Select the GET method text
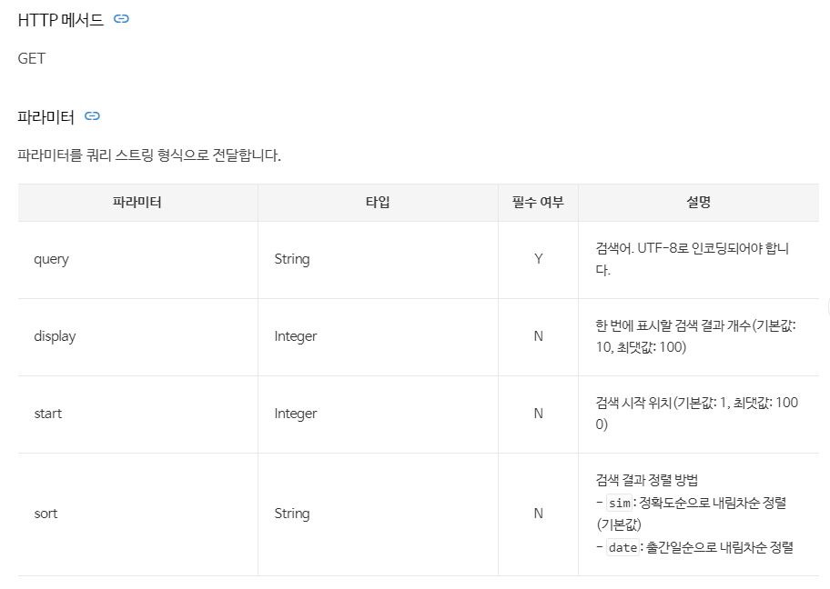Image resolution: width=830 pixels, height=589 pixels. click(32, 58)
